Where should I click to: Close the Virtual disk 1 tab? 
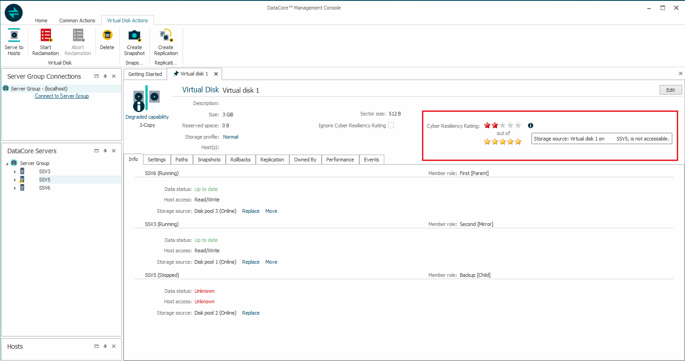coord(216,74)
